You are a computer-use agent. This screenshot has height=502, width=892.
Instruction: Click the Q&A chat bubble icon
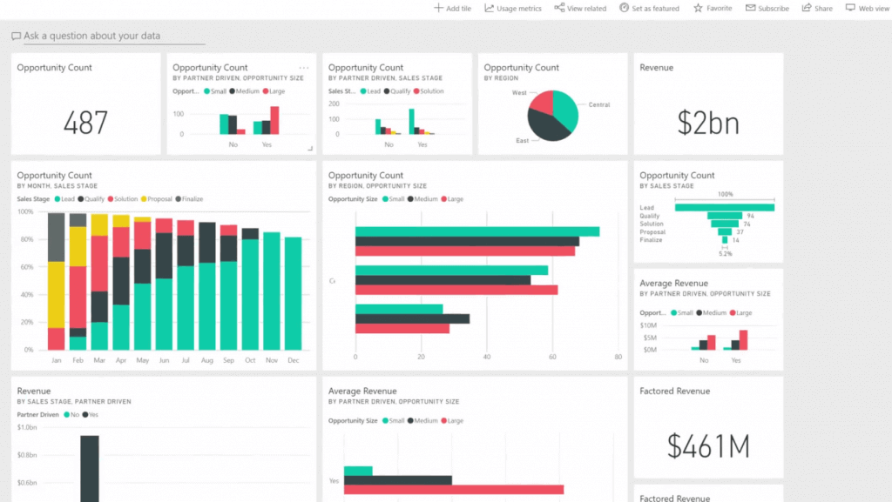tap(17, 35)
